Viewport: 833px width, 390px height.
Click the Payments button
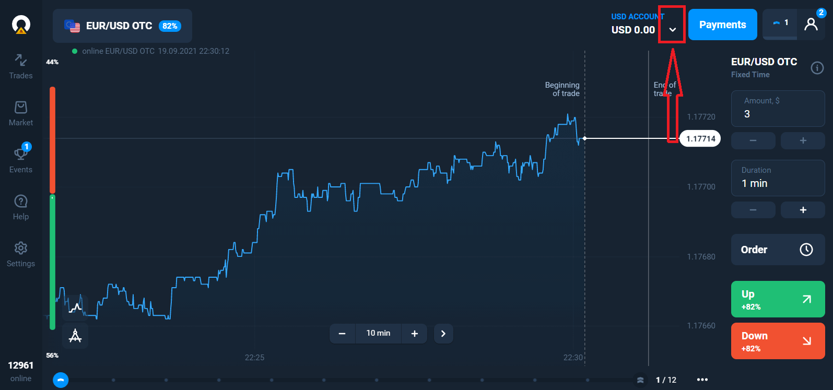pyautogui.click(x=722, y=24)
